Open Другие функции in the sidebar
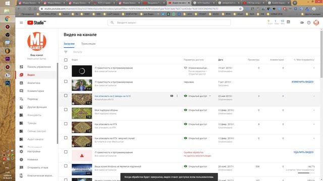This screenshot has height=181, width=323. 36,107
